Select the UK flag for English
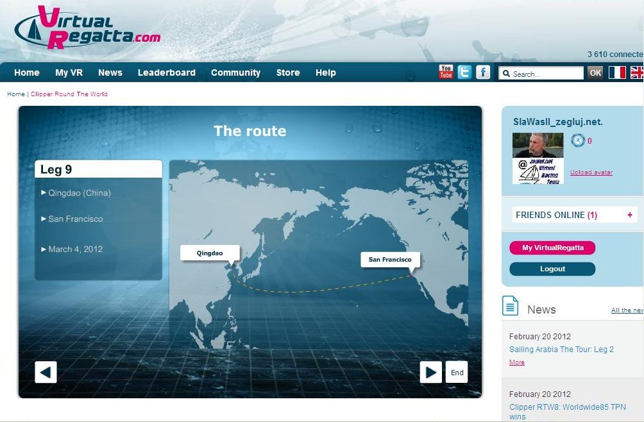This screenshot has width=644, height=422. [x=638, y=72]
